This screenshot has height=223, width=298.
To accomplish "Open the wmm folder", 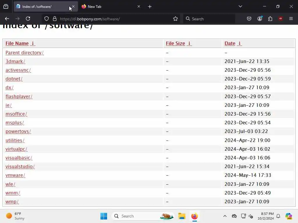I will (13, 193).
